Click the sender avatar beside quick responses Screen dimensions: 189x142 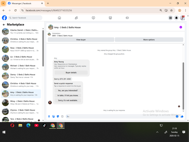(50, 103)
